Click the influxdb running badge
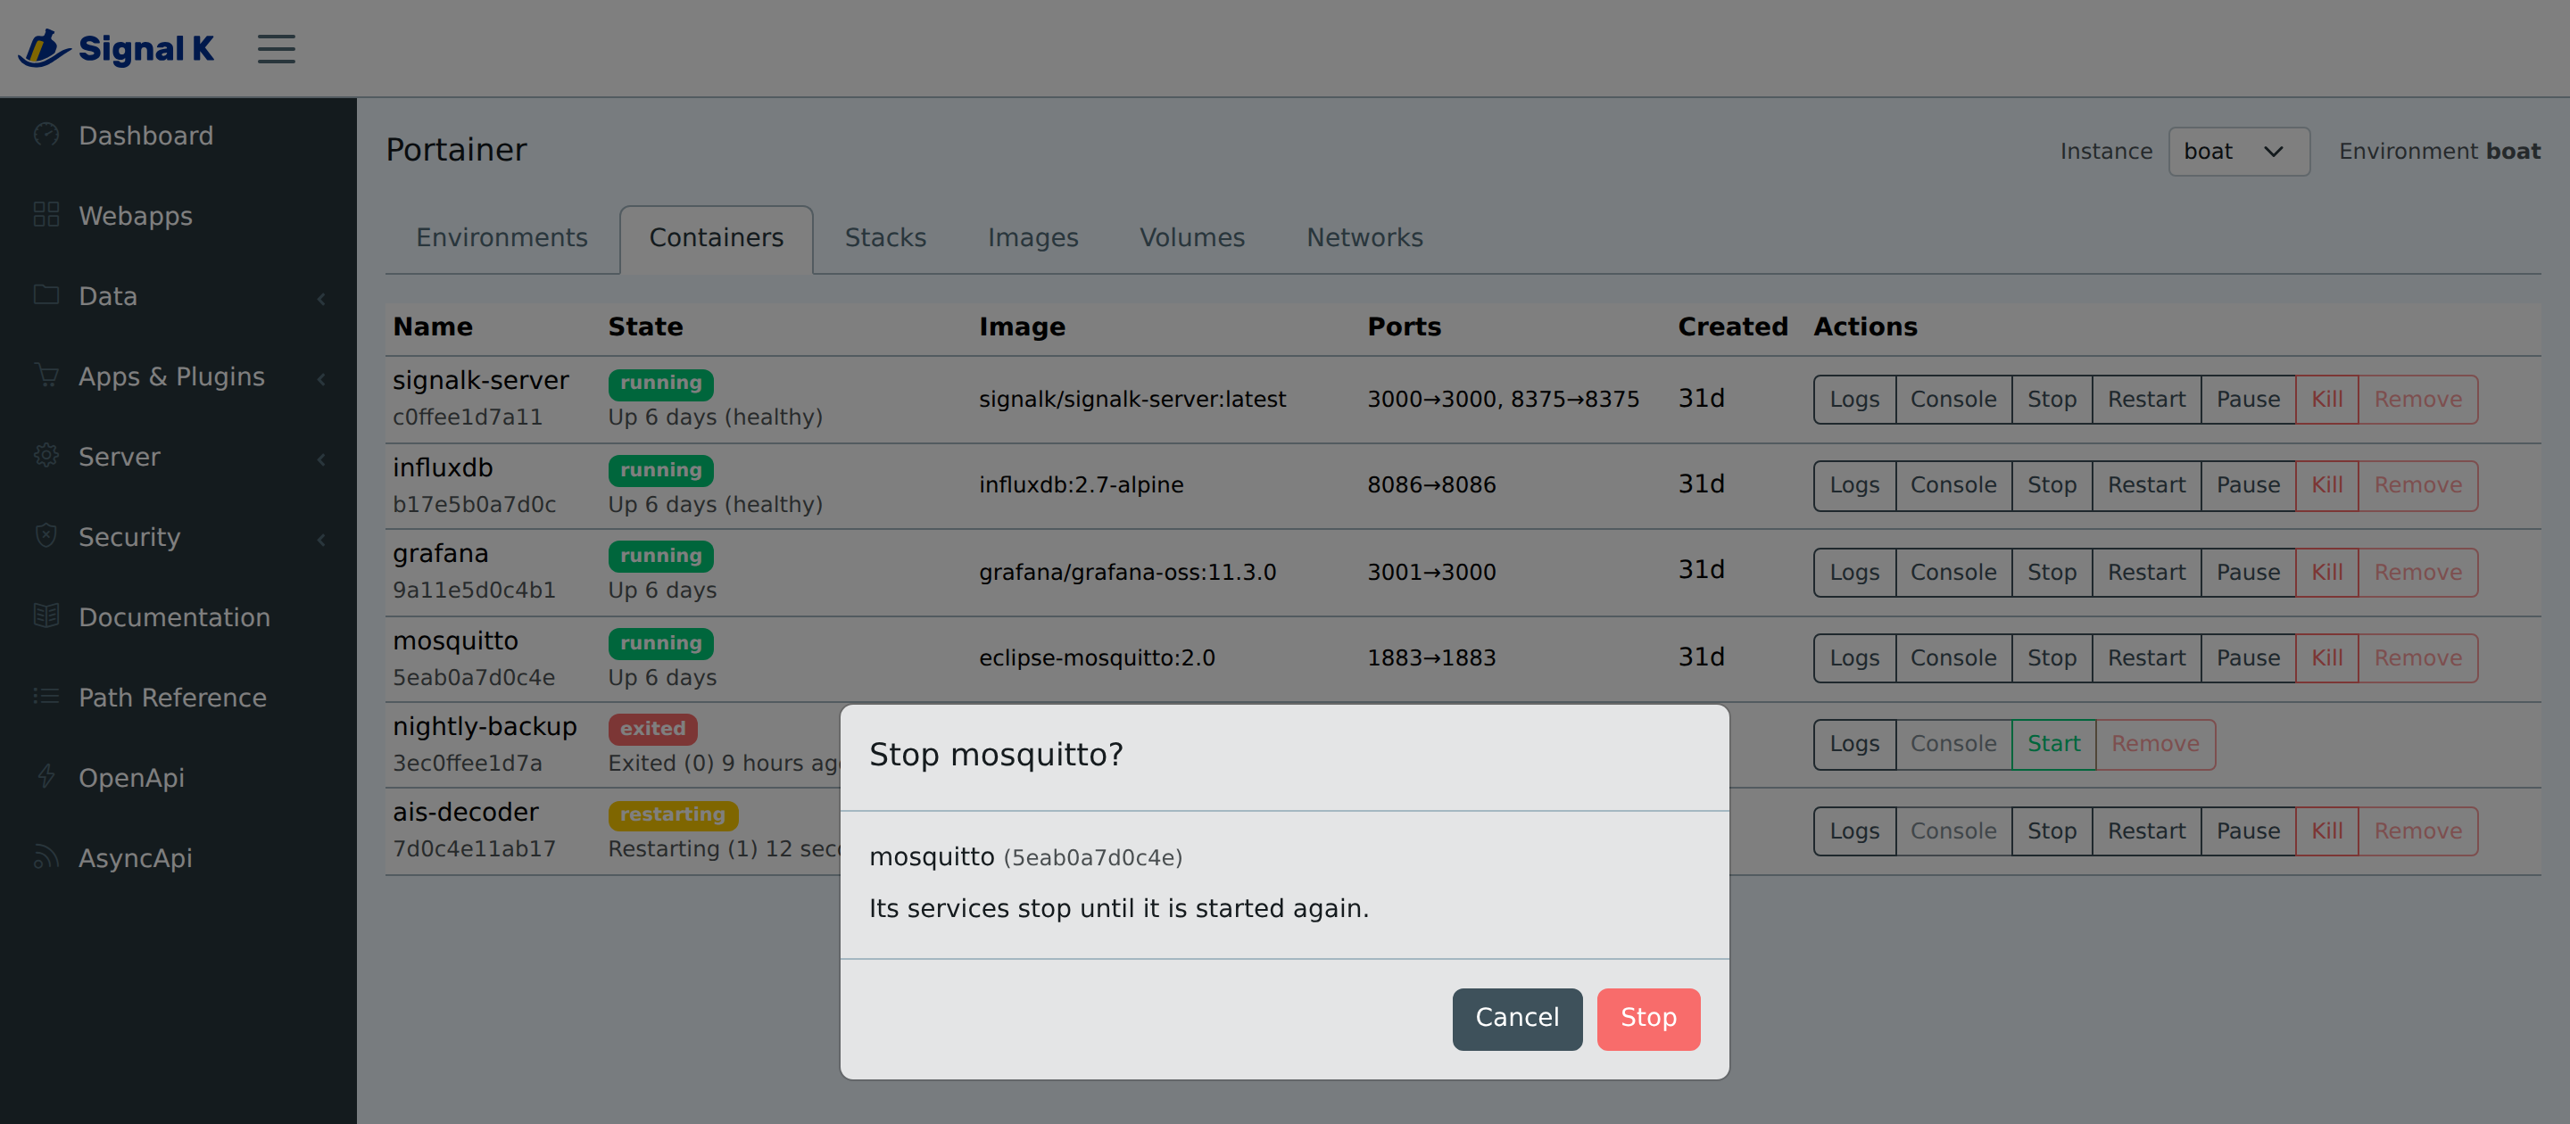Image resolution: width=2570 pixels, height=1124 pixels. point(660,470)
